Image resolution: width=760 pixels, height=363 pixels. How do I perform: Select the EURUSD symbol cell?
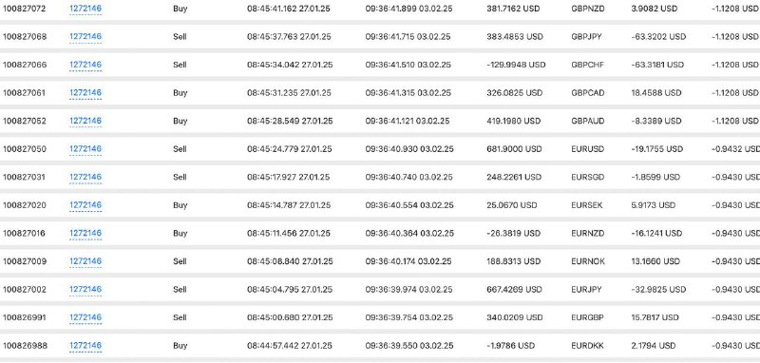click(x=587, y=149)
